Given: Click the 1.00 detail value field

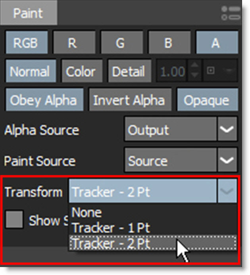Looking at the screenshot, I should [173, 72].
